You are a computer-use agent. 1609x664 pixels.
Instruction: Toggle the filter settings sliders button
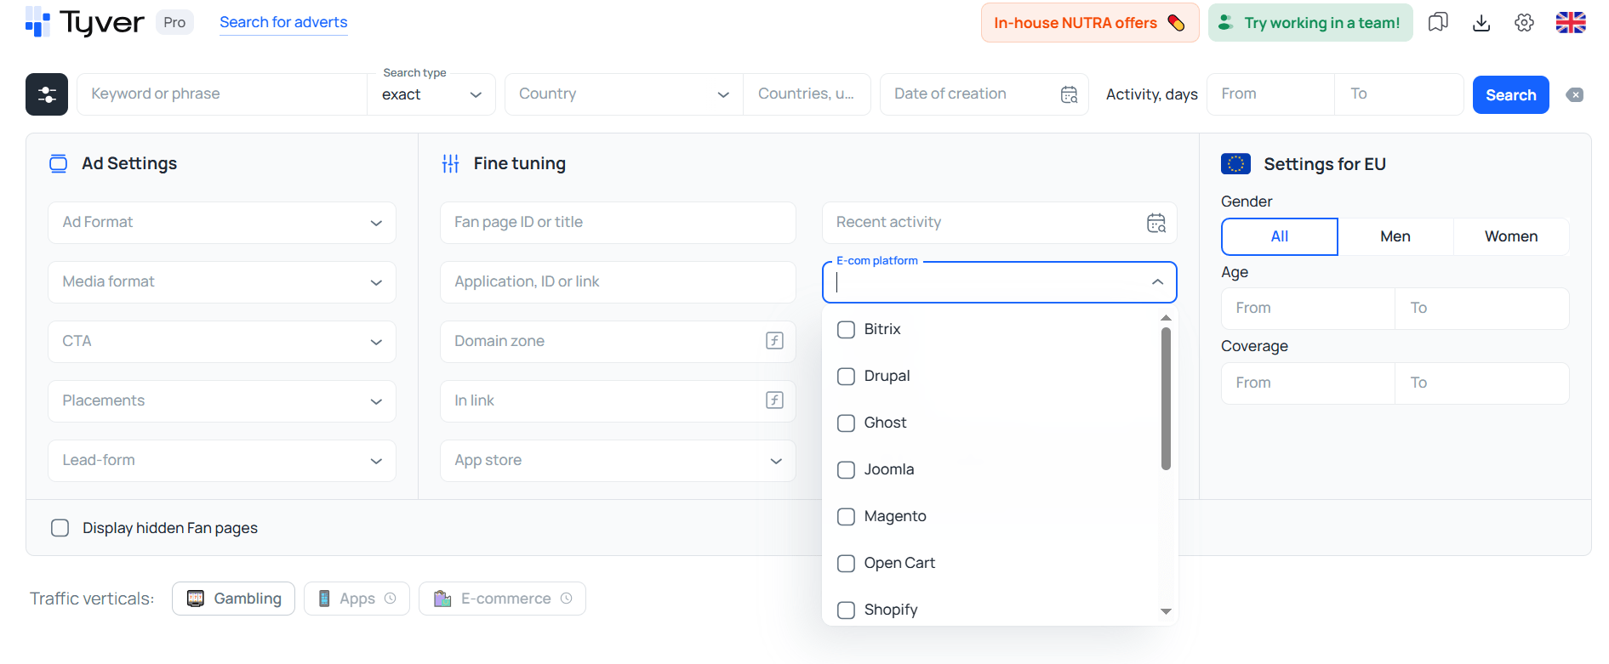[x=47, y=94]
